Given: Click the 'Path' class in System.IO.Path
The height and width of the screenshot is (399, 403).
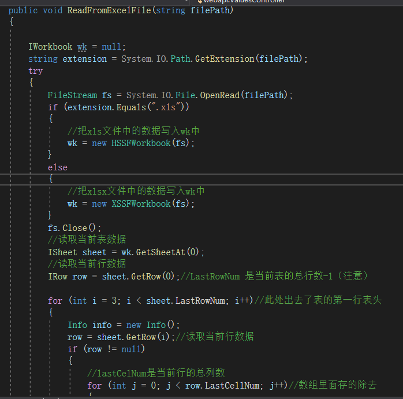Looking at the screenshot, I should coord(180,59).
